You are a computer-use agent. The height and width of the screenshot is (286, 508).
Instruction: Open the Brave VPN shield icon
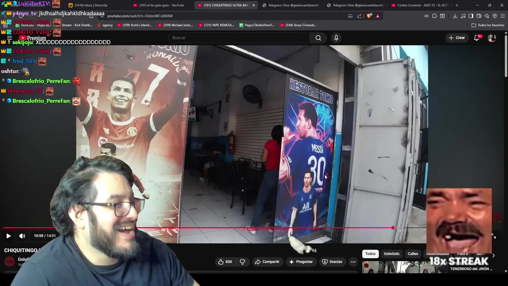pyautogui.click(x=495, y=16)
